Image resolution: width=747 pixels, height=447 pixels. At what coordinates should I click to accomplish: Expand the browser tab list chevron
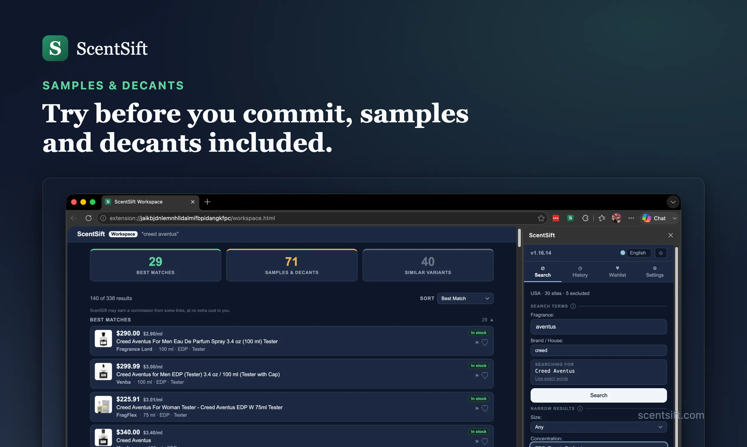tap(673, 202)
